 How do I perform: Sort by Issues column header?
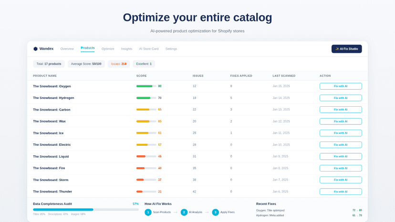[x=198, y=76]
